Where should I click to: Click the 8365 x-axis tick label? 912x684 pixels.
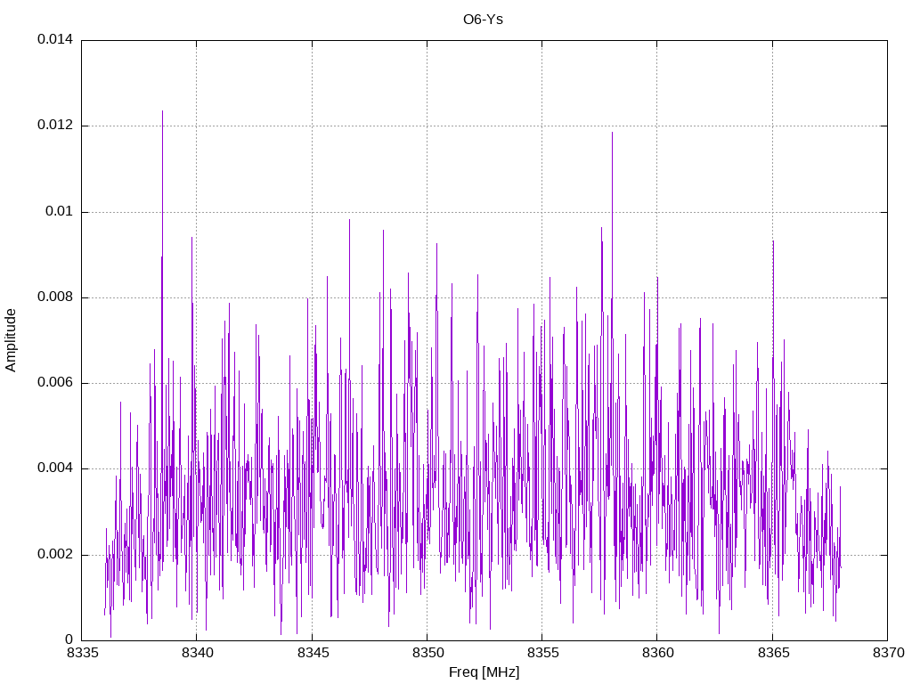pyautogui.click(x=773, y=653)
